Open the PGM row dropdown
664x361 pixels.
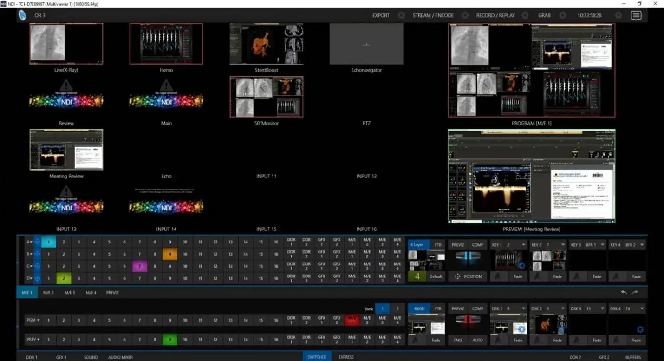click(x=32, y=320)
